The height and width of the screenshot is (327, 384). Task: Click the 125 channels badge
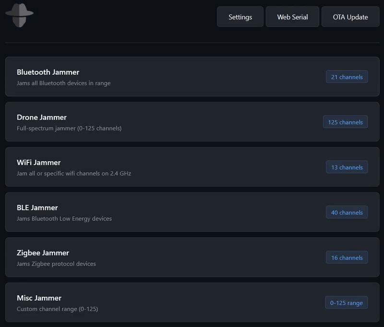tap(345, 122)
